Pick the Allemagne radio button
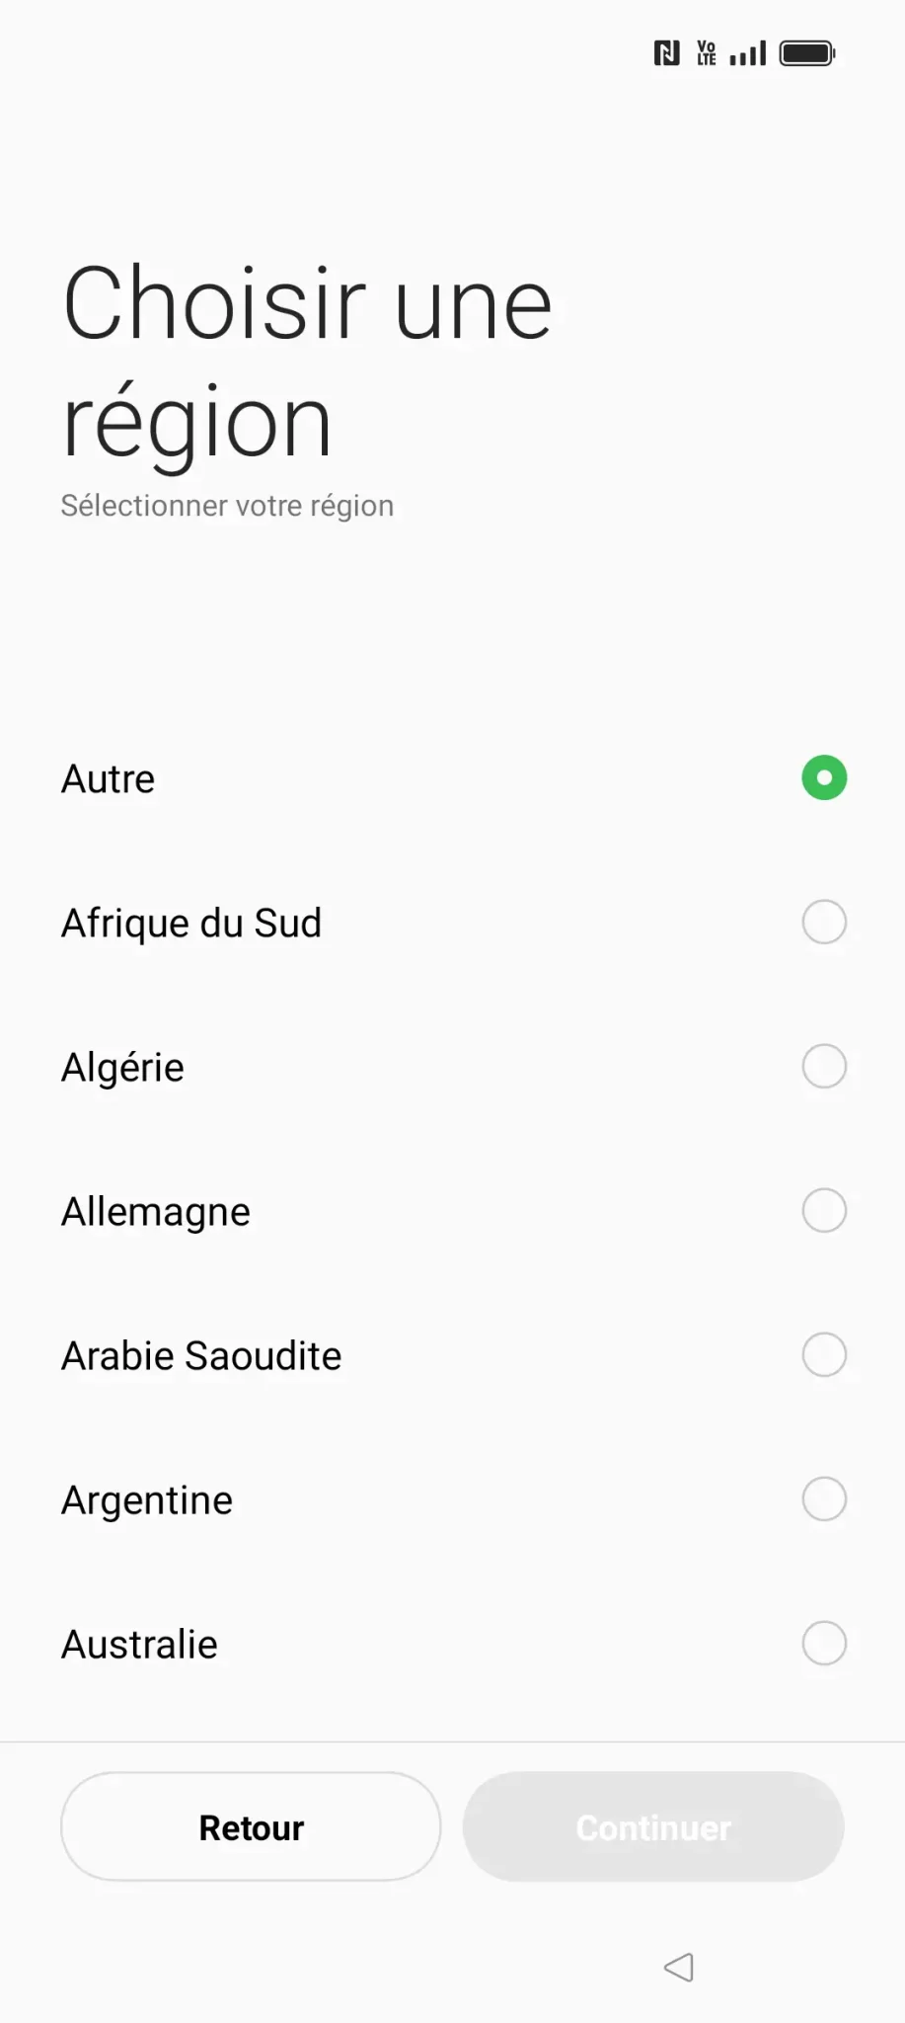This screenshot has width=905, height=2023. coord(824,1210)
